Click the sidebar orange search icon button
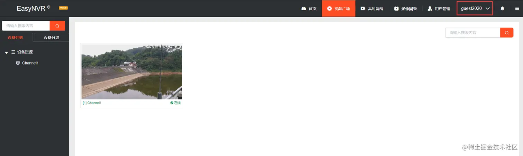523x156 pixels. (x=57, y=26)
